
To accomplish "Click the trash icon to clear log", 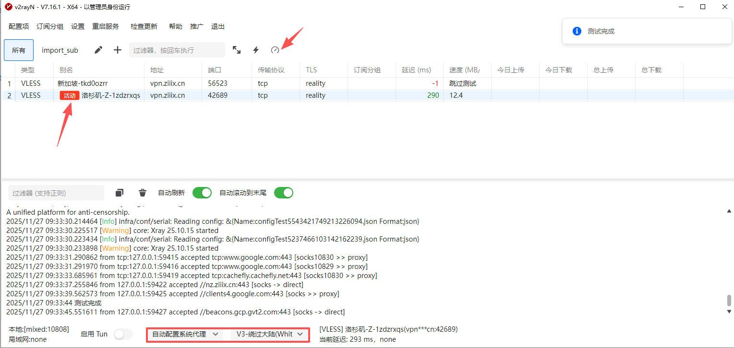I will [x=143, y=193].
